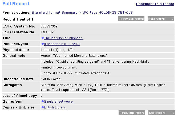Go to Previous record using button above table
Viewport: 178px width, 121px height.
pos(131,19)
